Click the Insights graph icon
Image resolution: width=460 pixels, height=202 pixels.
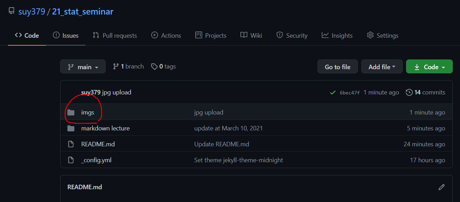click(325, 35)
